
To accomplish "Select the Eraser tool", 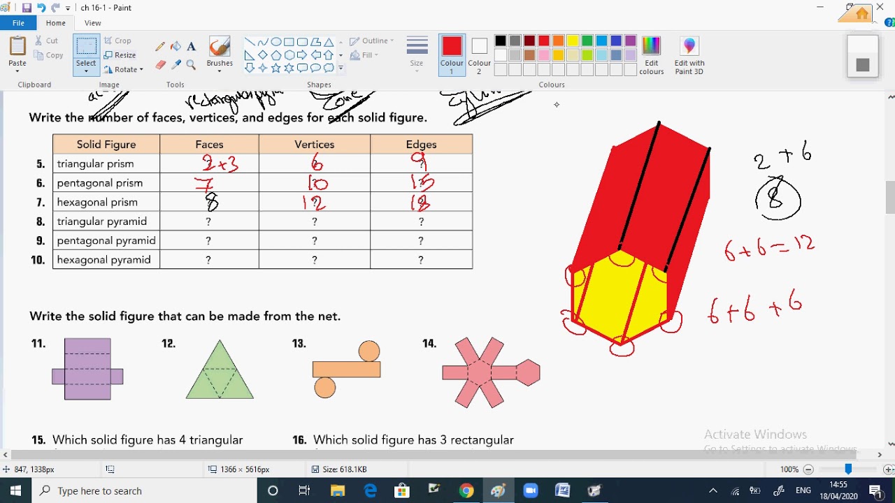I will click(x=160, y=65).
